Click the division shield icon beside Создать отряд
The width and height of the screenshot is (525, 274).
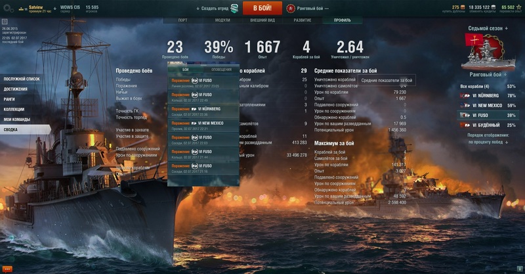(x=235, y=9)
